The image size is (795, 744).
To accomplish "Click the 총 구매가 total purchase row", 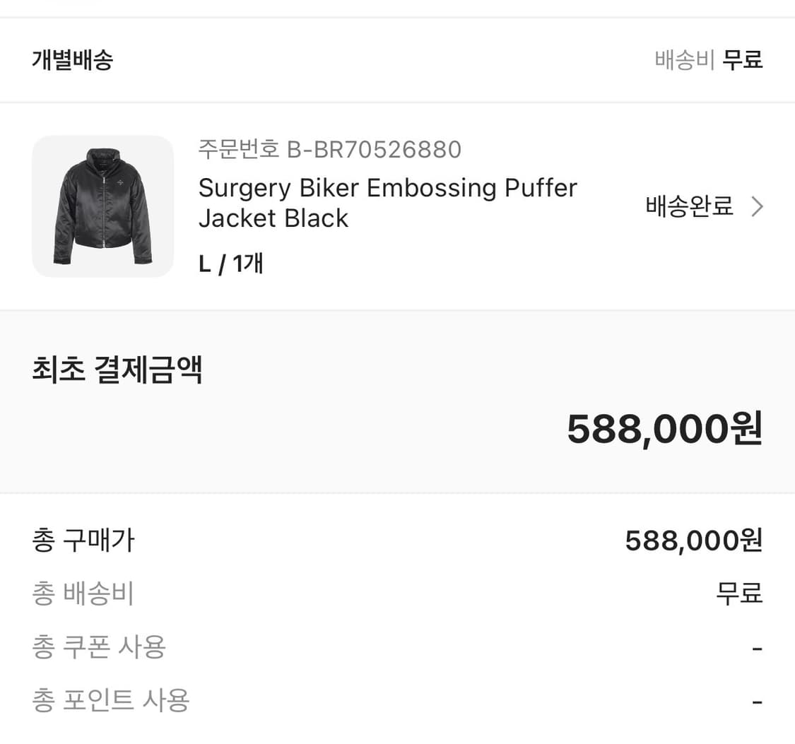I will coord(81,541).
